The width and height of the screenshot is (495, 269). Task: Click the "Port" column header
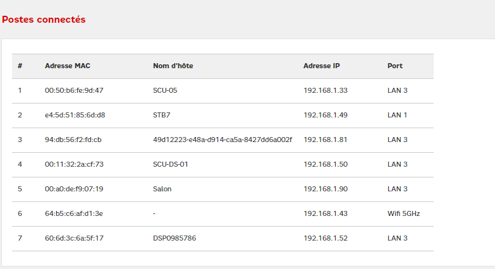[x=395, y=66]
